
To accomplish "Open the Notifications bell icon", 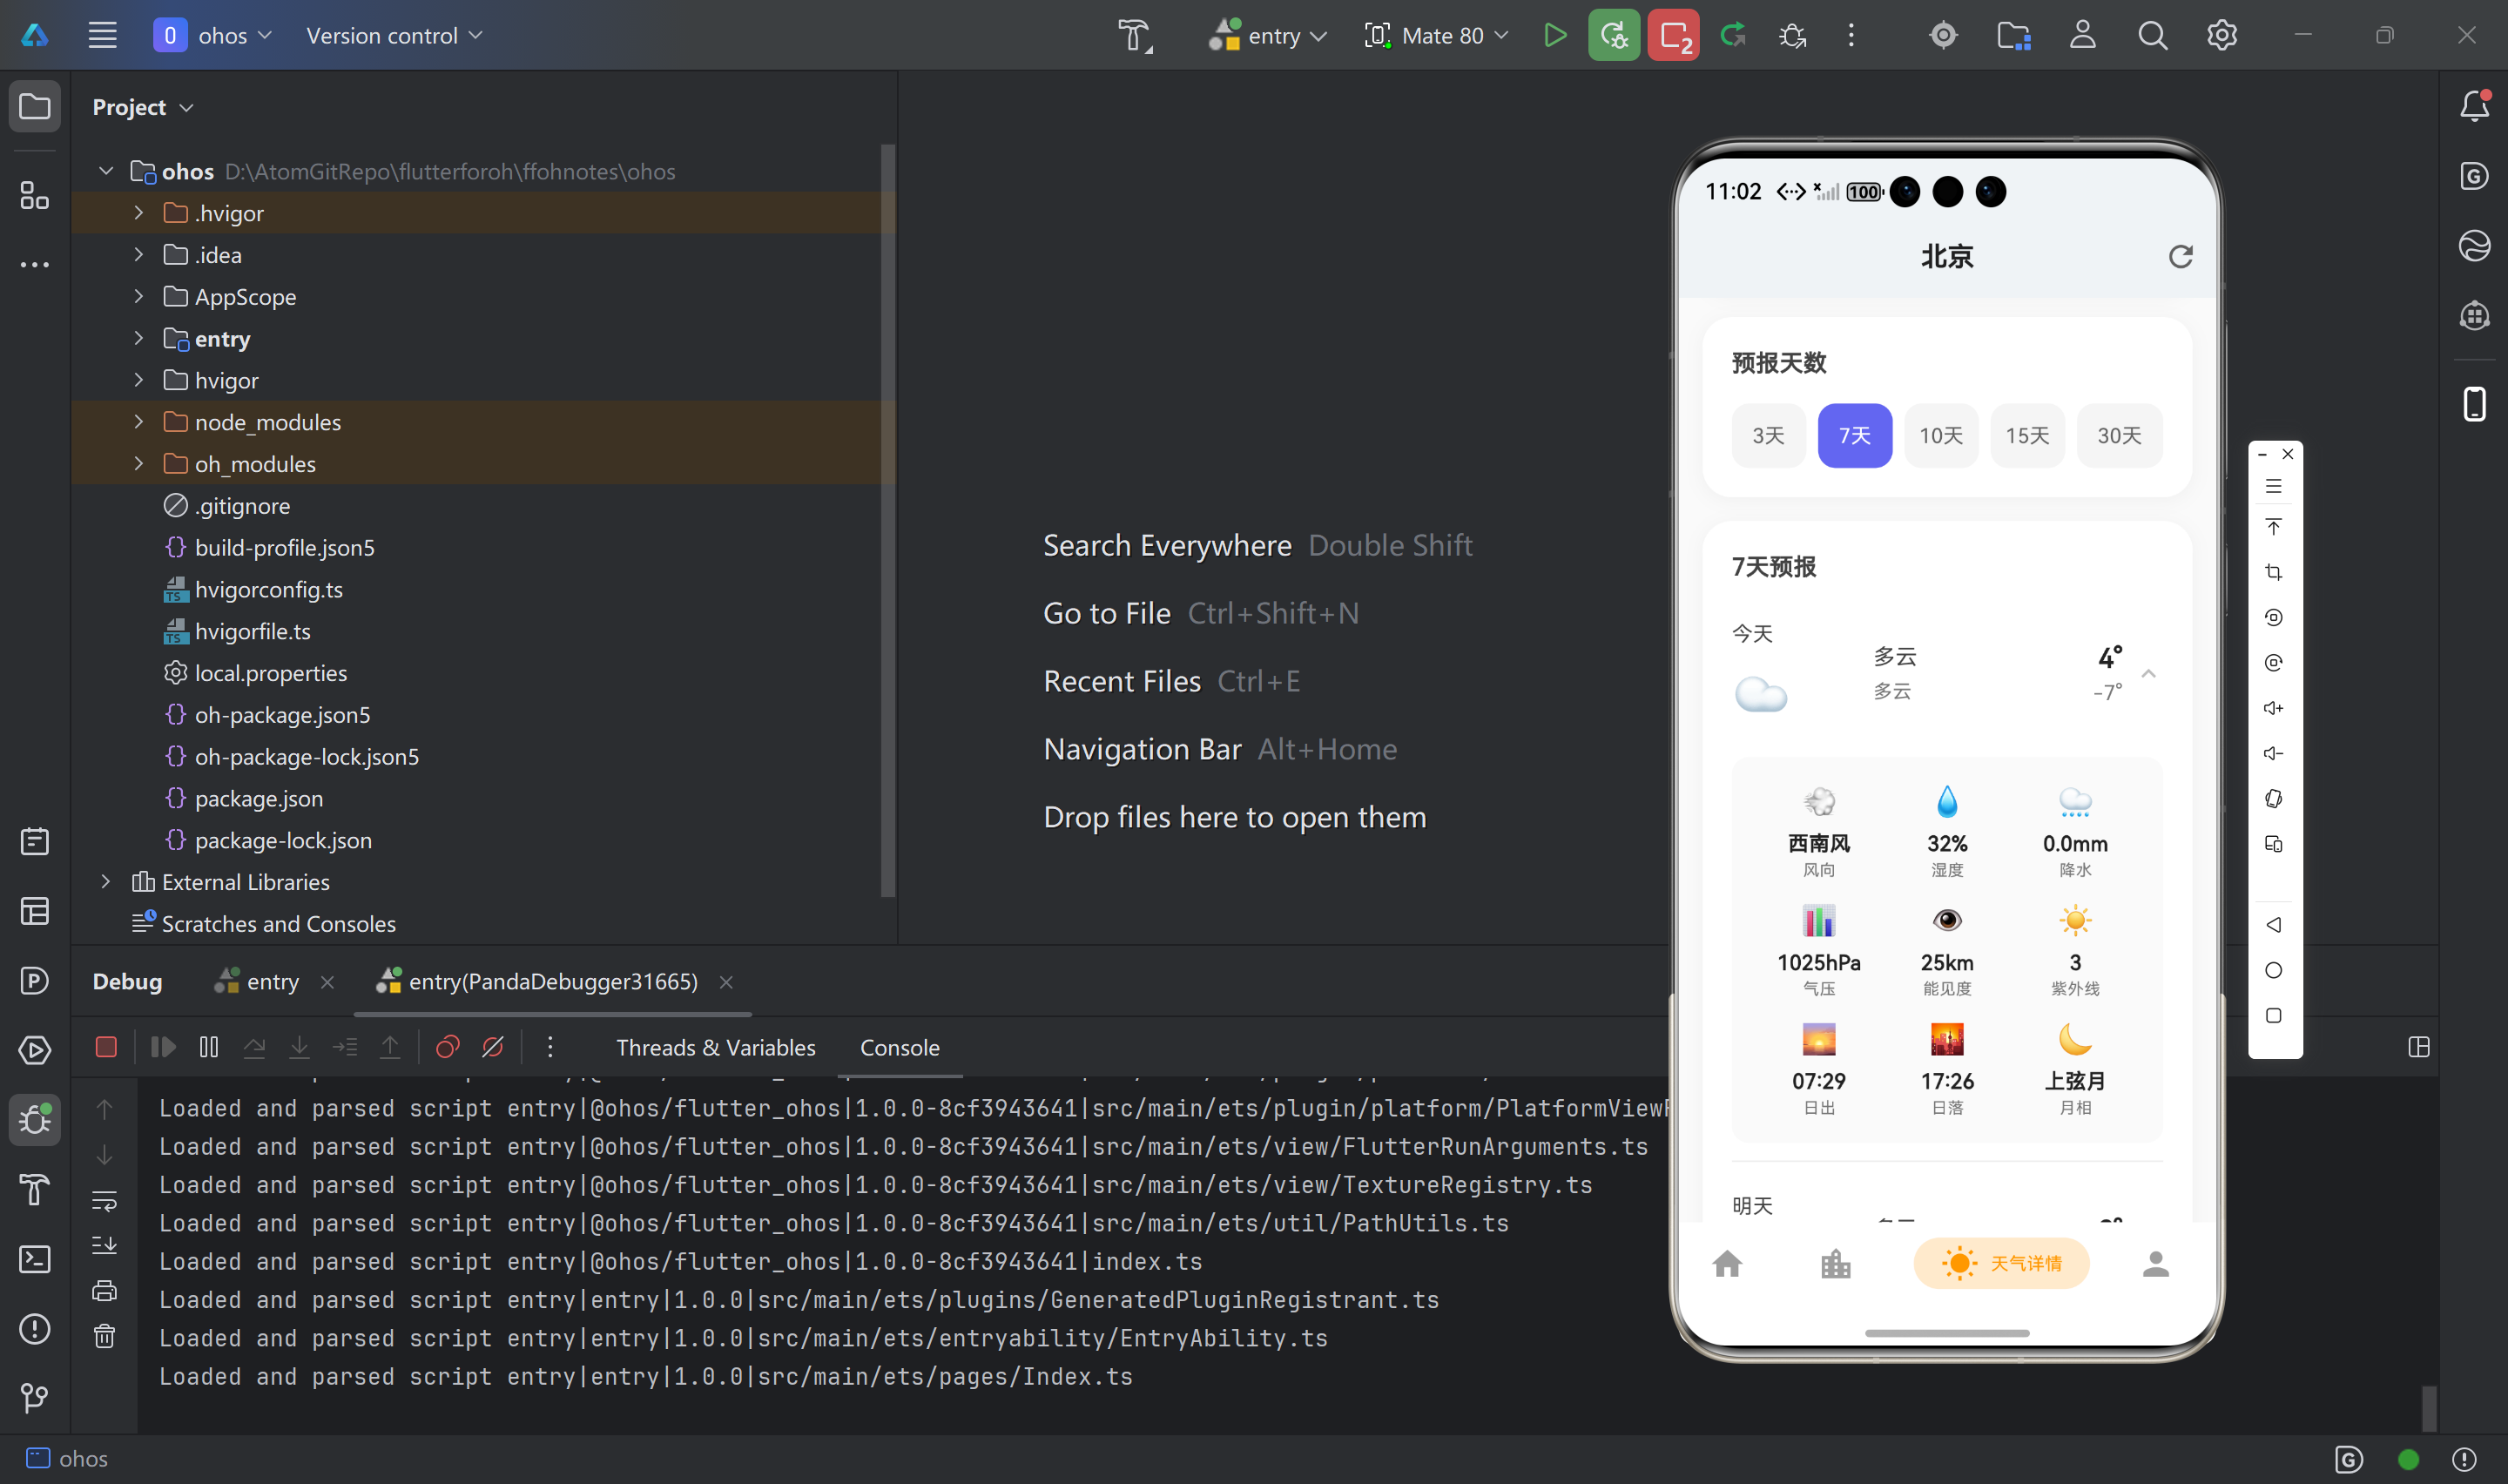I will [2474, 106].
